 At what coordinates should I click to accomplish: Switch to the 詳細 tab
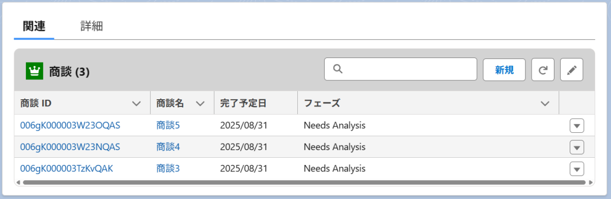click(x=92, y=26)
